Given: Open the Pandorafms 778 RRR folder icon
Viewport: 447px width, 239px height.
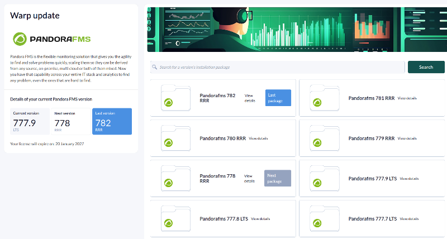Looking at the screenshot, I should point(175,178).
